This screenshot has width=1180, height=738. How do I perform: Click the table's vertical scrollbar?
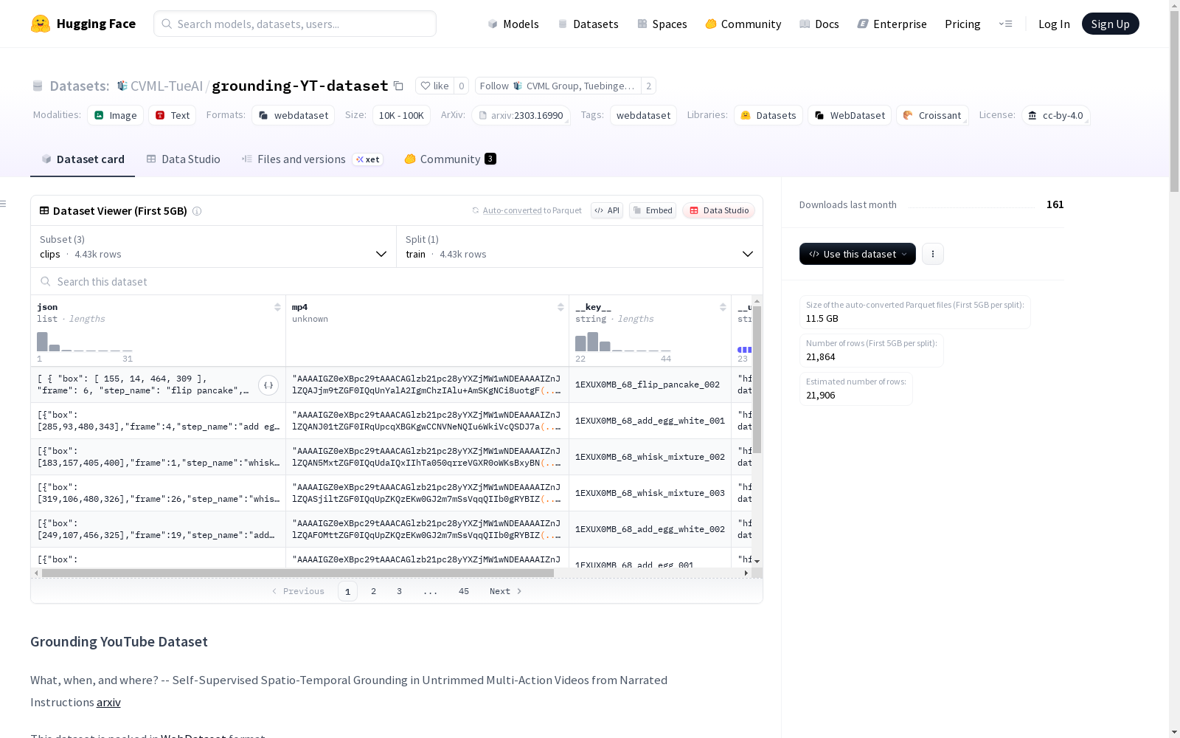pos(757,379)
